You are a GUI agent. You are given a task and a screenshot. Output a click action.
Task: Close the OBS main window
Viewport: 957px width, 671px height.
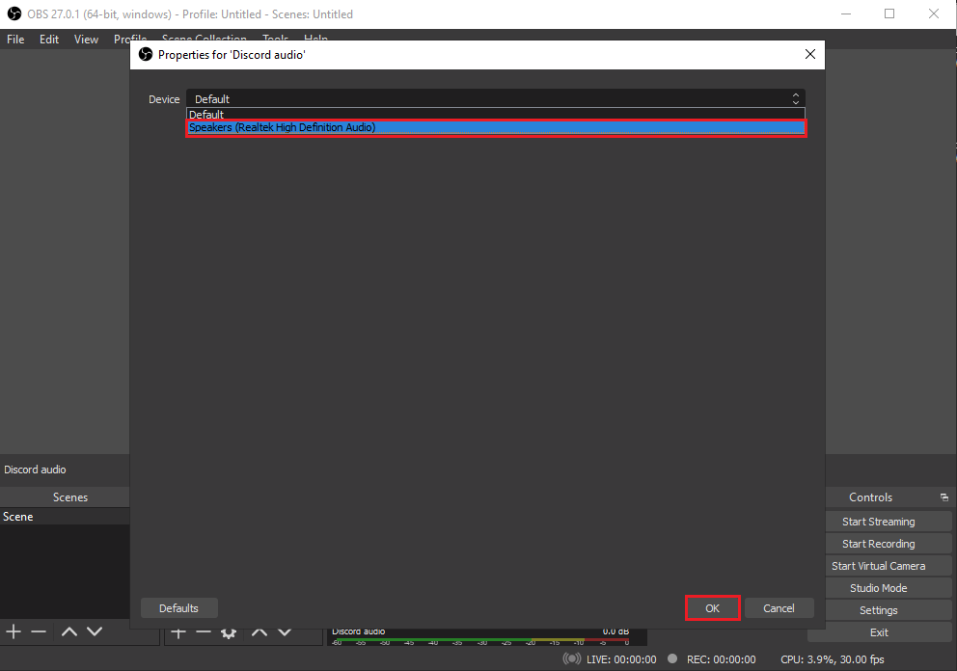coord(933,13)
